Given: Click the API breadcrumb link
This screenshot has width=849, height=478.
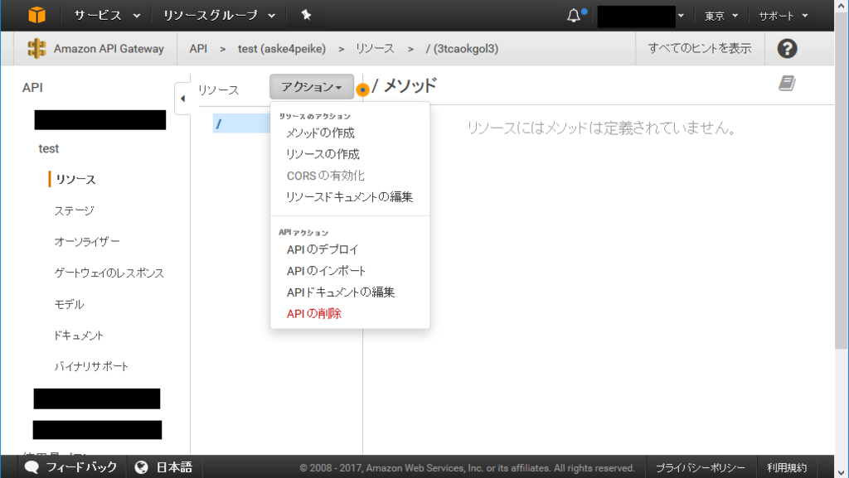Looking at the screenshot, I should 198,49.
